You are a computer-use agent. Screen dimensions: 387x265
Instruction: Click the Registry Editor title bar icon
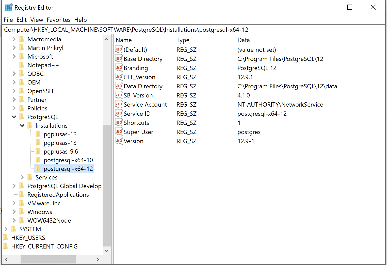point(8,8)
